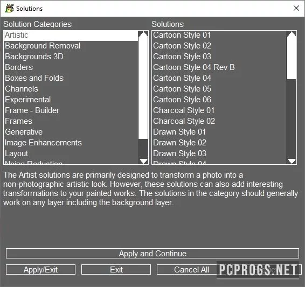
Task: Select Boxes and Folds category
Action: click(x=71, y=78)
